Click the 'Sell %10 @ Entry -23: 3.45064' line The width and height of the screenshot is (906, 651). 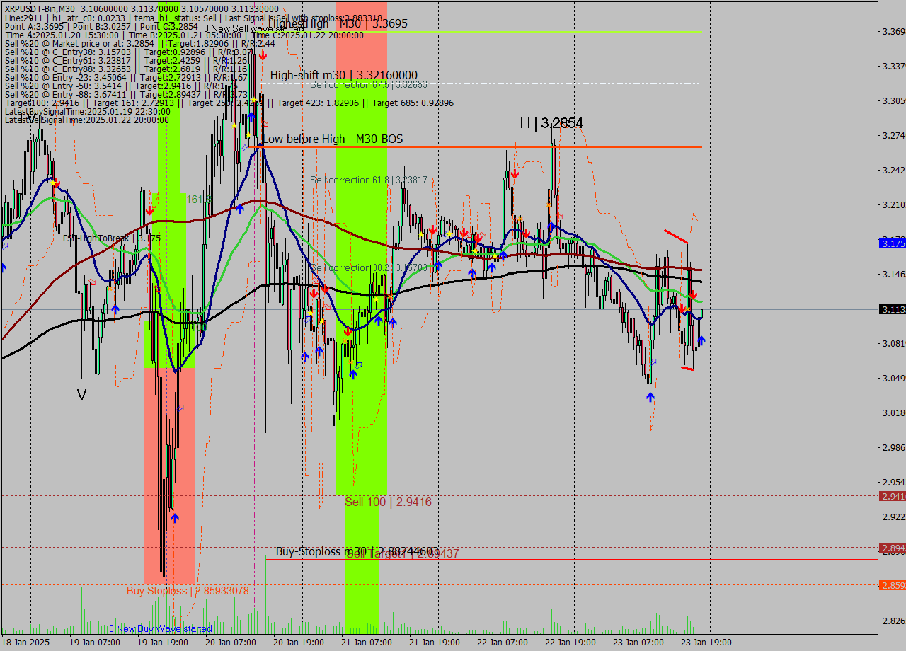126,77
